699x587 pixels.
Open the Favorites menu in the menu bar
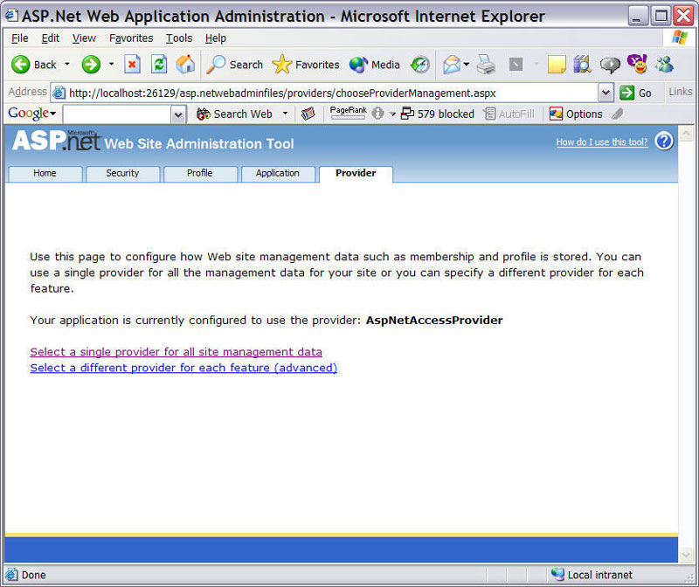(131, 38)
